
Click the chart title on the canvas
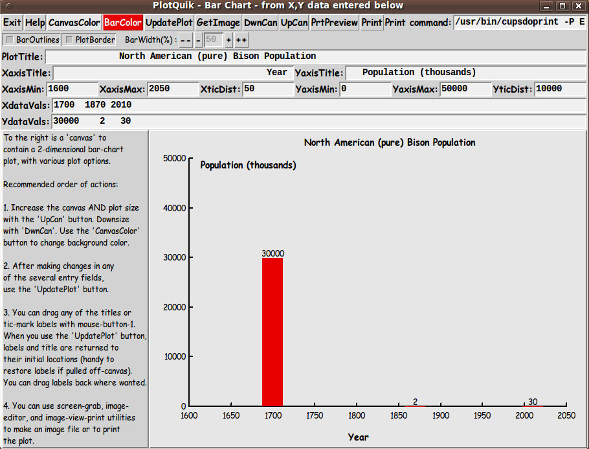(x=390, y=143)
